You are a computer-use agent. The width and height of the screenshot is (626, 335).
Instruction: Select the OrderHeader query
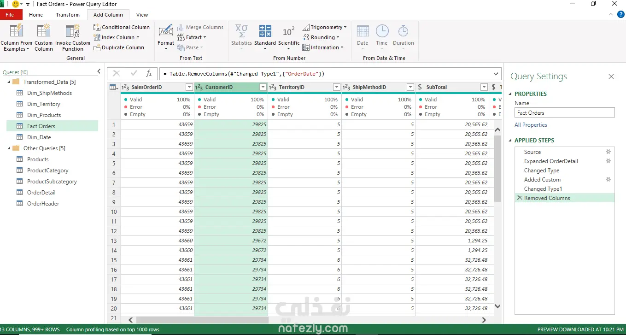43,204
